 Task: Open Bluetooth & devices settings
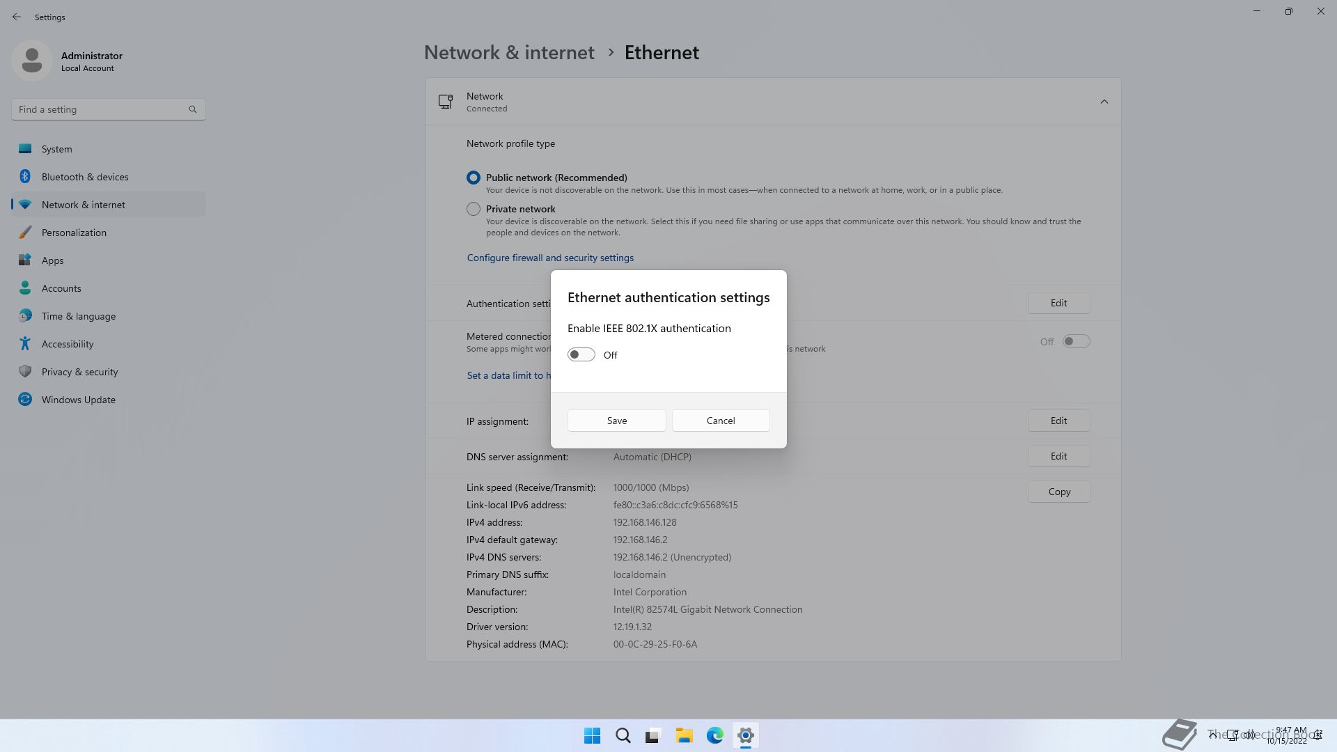coord(85,177)
